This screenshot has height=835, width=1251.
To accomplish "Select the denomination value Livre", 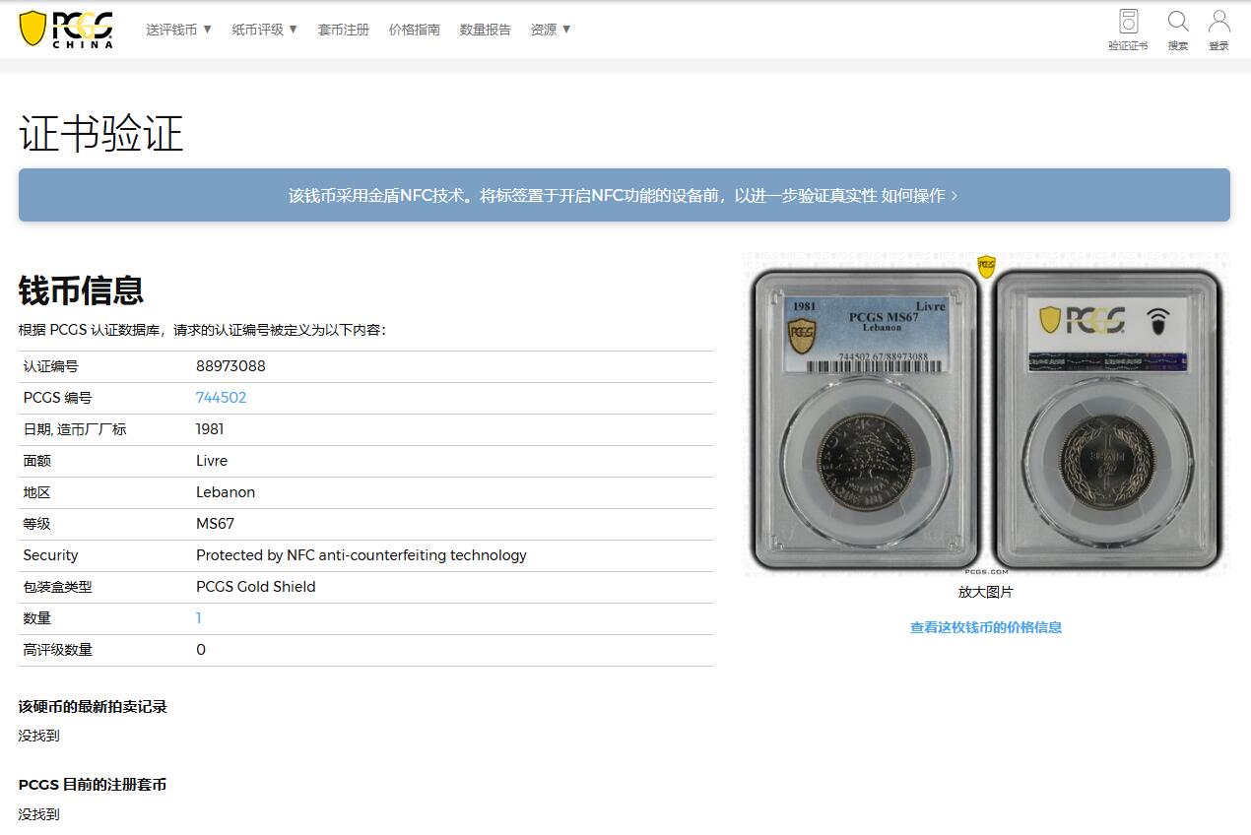I will [x=212, y=461].
